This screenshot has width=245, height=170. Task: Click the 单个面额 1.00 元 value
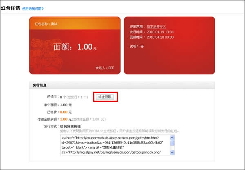coord(66,105)
